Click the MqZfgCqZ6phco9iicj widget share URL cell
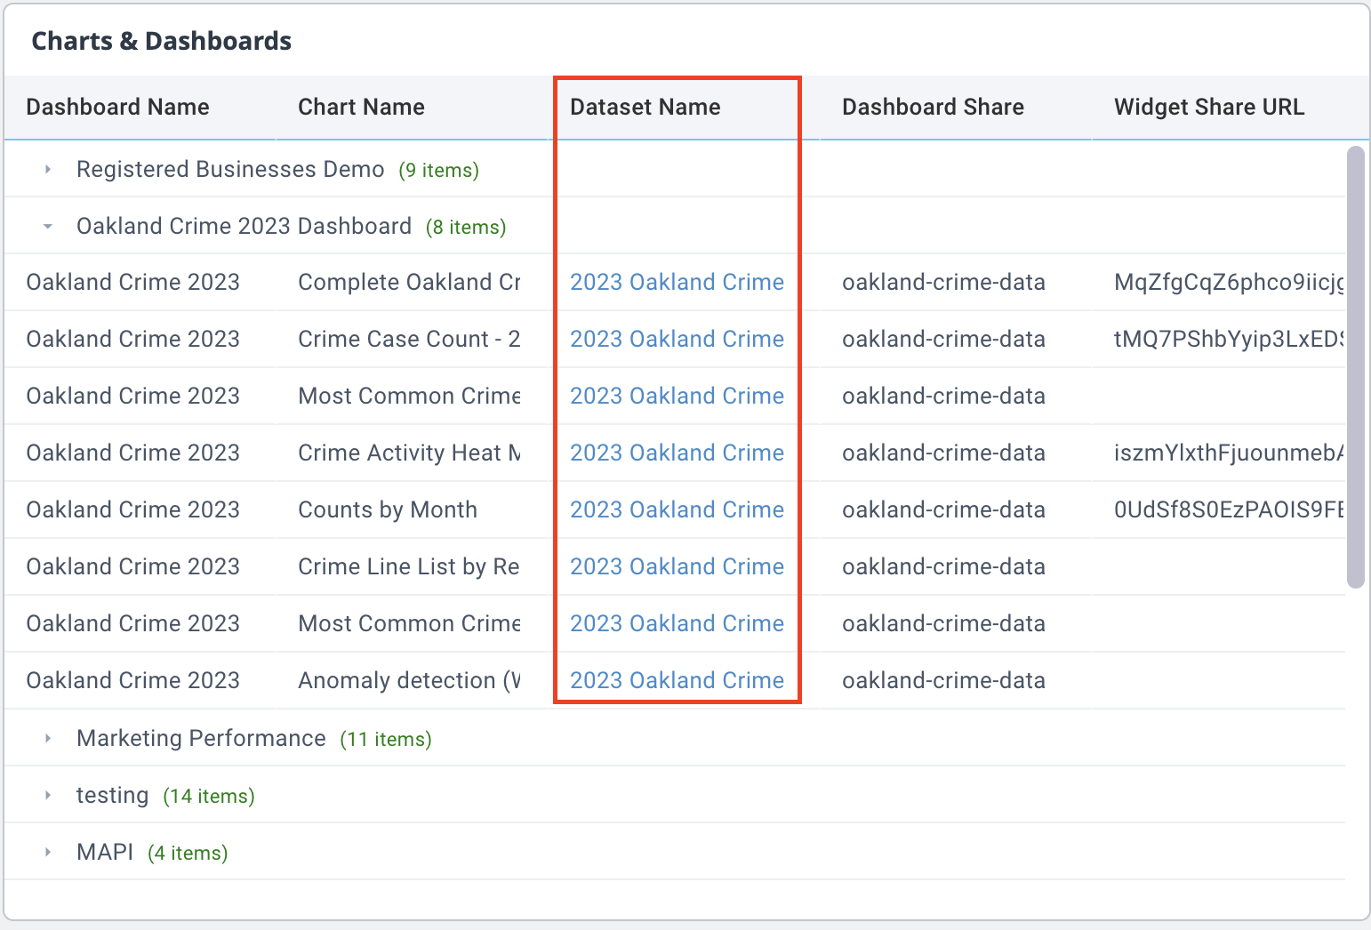This screenshot has height=930, width=1371. click(1228, 283)
